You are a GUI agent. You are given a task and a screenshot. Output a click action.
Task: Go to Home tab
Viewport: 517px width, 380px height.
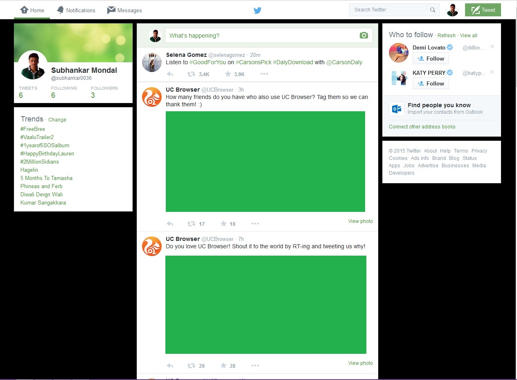(x=32, y=10)
